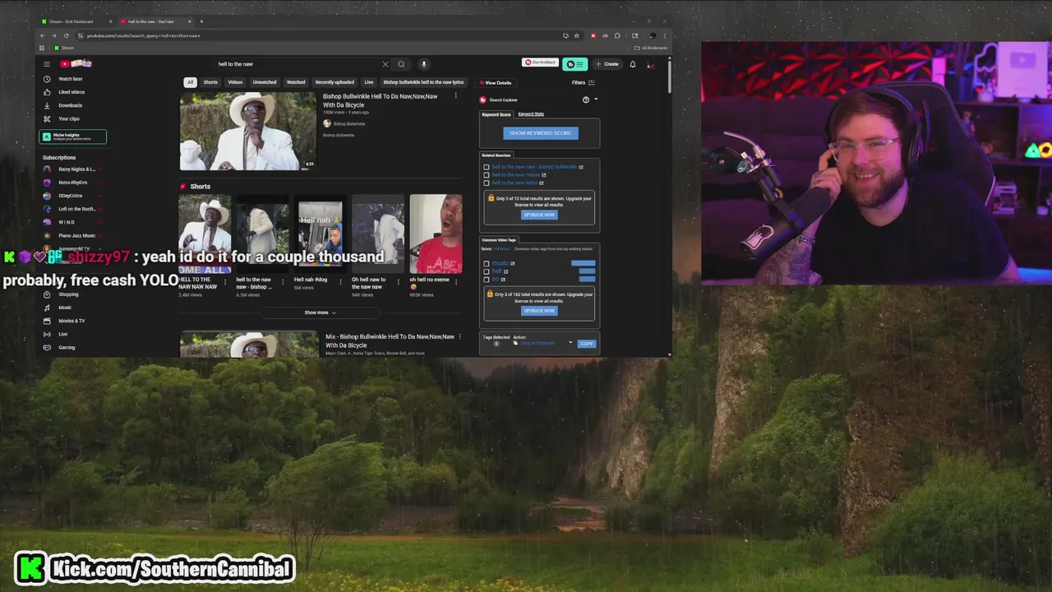Viewport: 1052px width, 592px height.
Task: Click the red TubeBuddy extension icon in toolbar
Action: tap(593, 35)
